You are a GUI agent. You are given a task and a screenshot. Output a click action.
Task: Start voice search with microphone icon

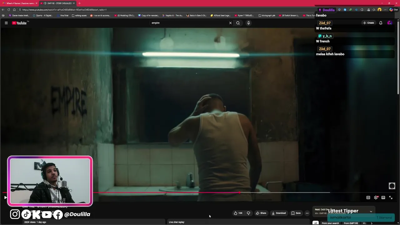coord(248,23)
